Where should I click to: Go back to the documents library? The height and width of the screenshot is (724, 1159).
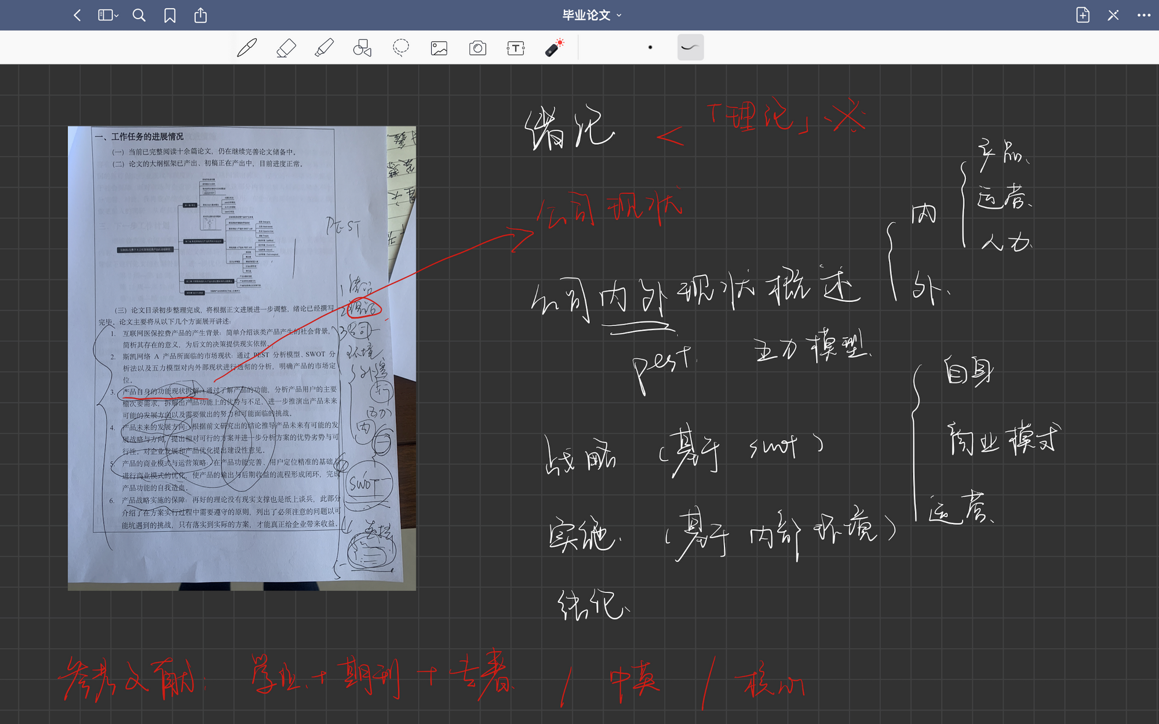(x=77, y=15)
